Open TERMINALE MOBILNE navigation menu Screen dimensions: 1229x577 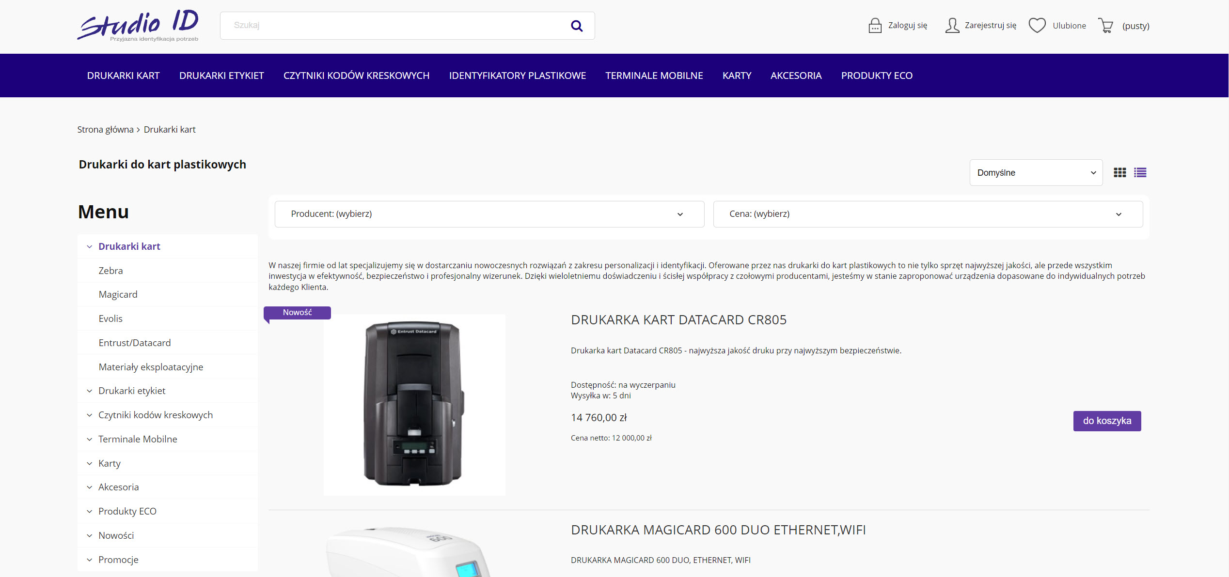(654, 76)
